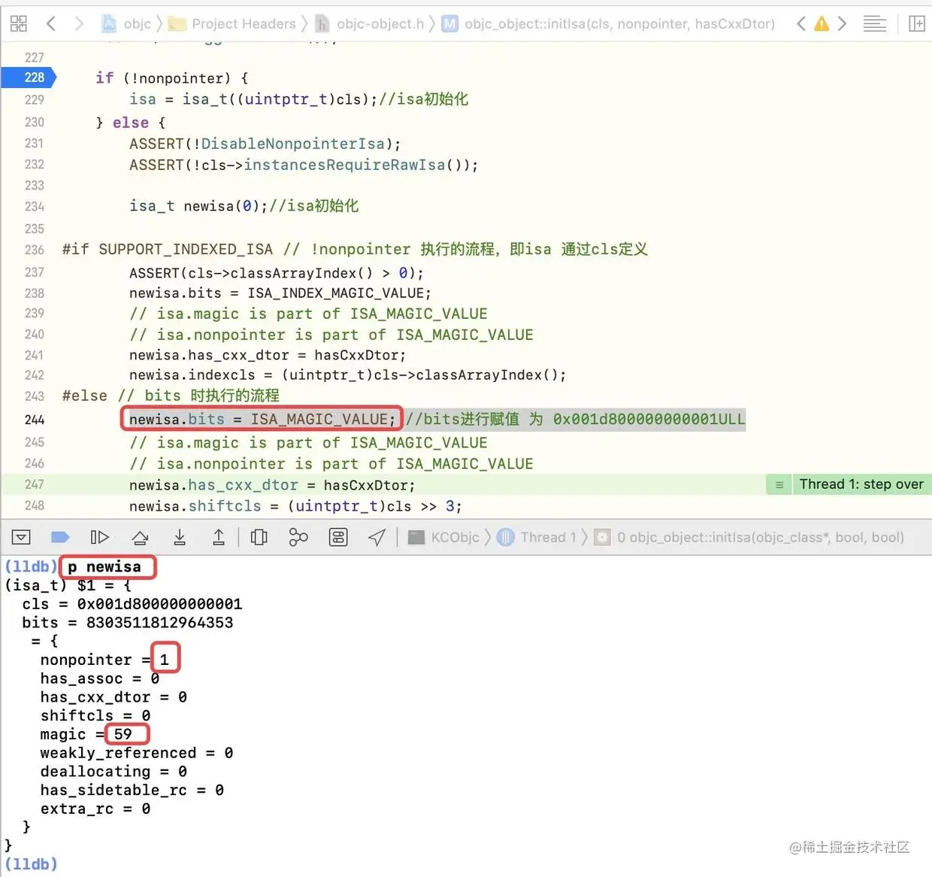Click the cls value 0x001d800000000001
Image resolution: width=932 pixels, height=877 pixels.
click(159, 604)
